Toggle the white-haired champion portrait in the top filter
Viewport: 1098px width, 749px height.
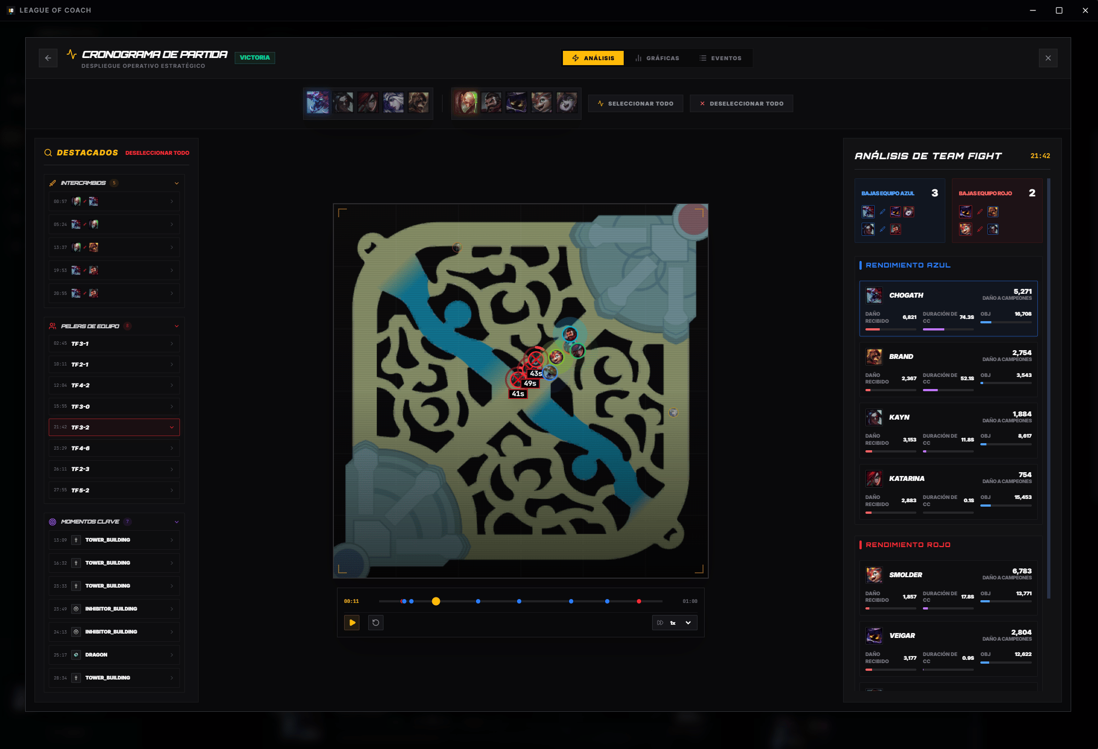pos(393,103)
